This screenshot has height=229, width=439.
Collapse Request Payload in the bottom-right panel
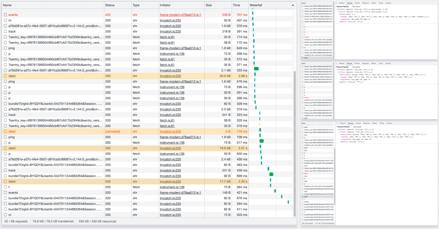[x=337, y=127]
